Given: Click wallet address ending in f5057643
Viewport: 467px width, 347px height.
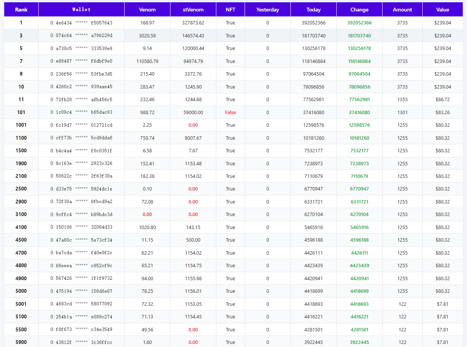Looking at the screenshot, I should coord(81,23).
